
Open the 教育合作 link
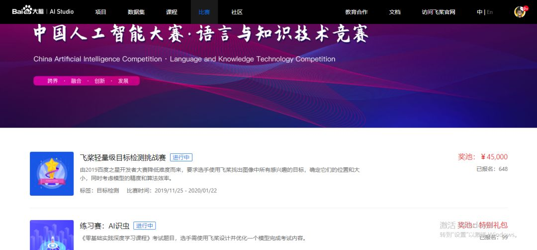(357, 12)
